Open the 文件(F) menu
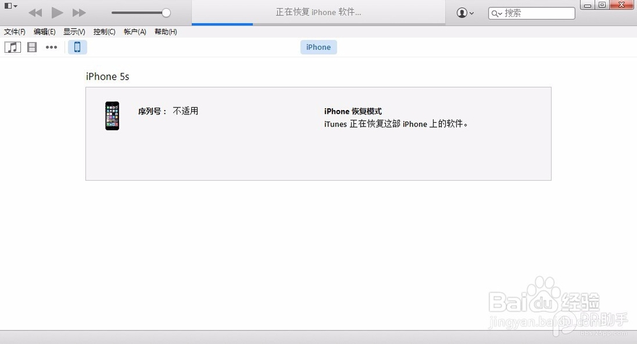Image resolution: width=637 pixels, height=344 pixels. 15,32
